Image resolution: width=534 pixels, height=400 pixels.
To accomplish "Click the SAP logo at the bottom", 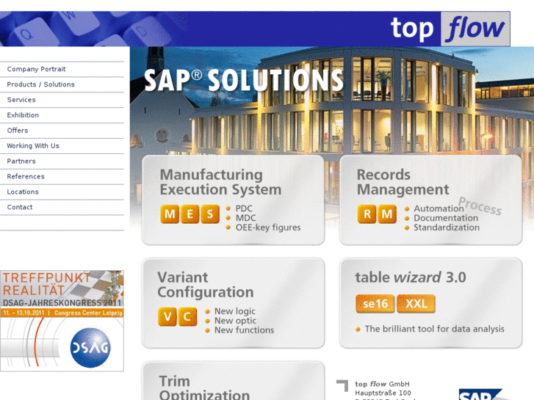I will 480,395.
